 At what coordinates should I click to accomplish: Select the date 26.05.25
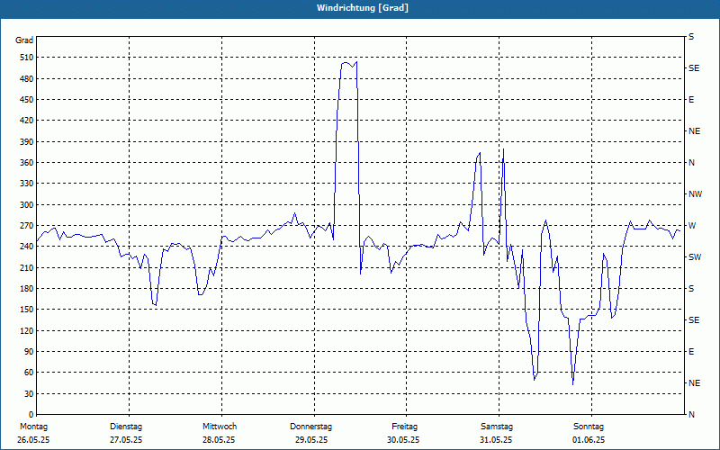[x=33, y=440]
